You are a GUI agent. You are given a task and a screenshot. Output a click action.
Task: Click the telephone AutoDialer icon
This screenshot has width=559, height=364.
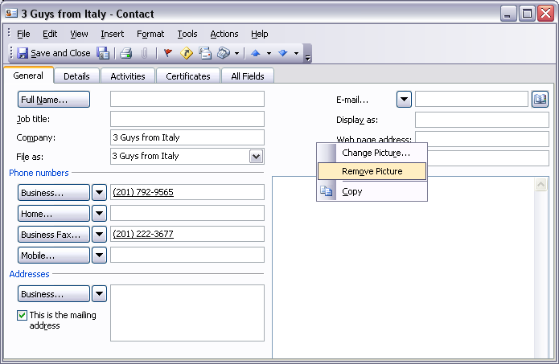tap(224, 53)
